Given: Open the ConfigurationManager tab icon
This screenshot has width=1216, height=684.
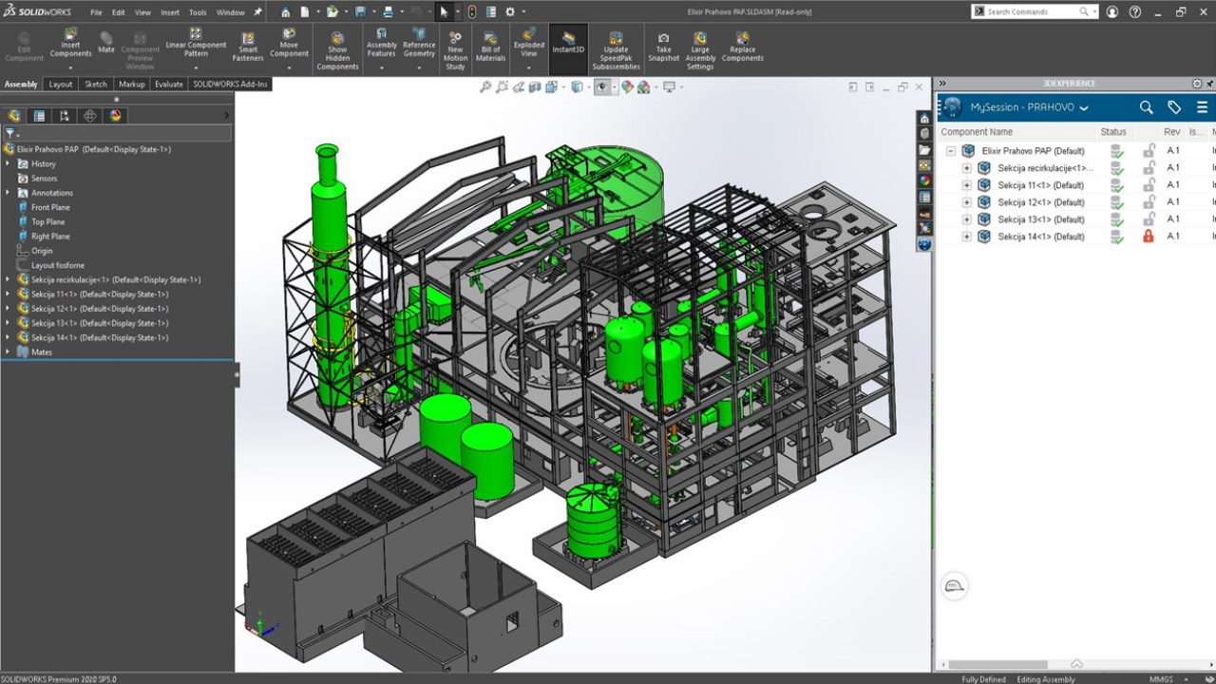Looking at the screenshot, I should [x=64, y=116].
